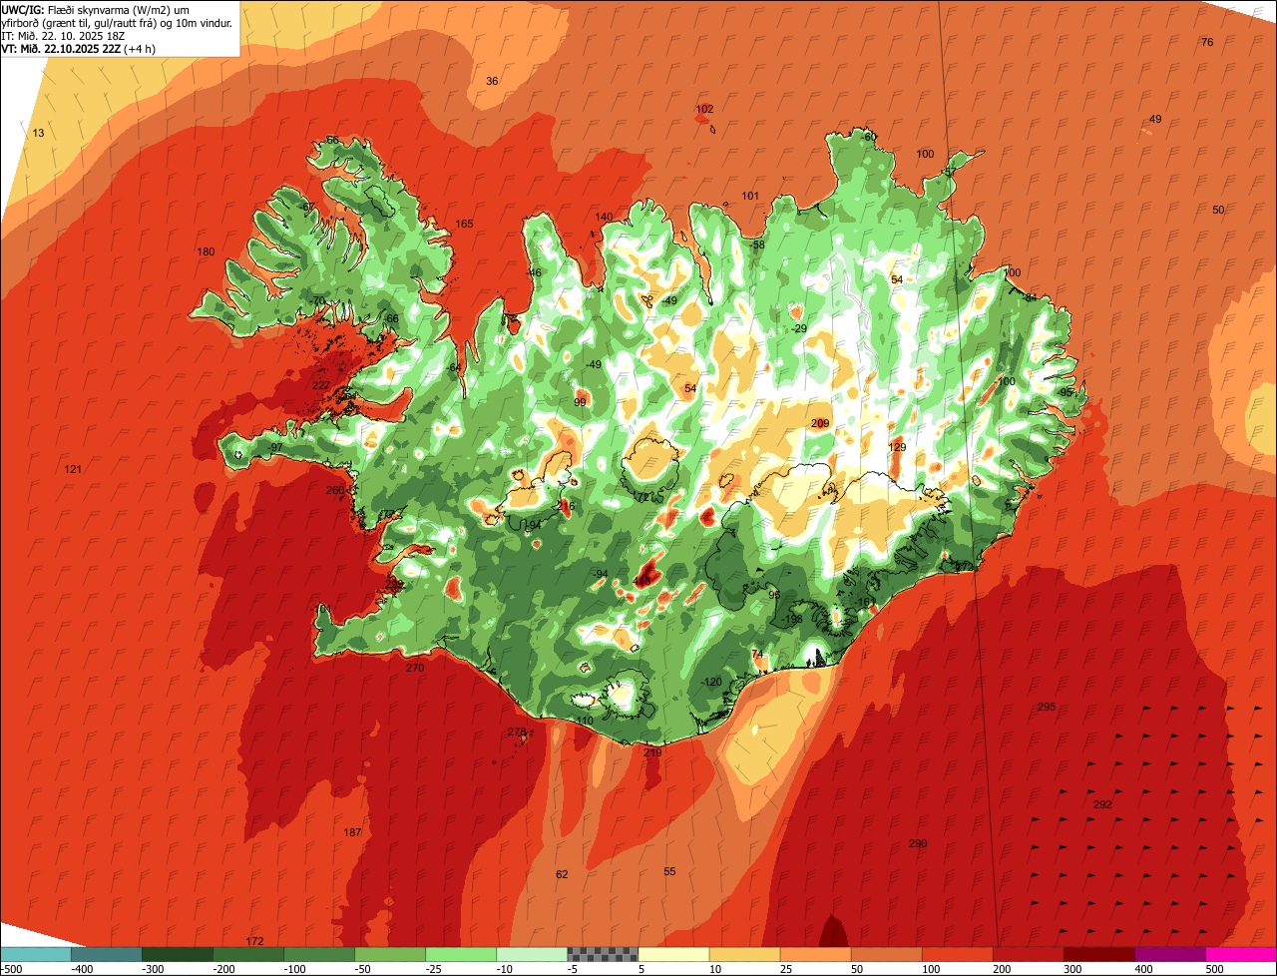Click the purple legend swatch between 400 and 500

click(1170, 954)
